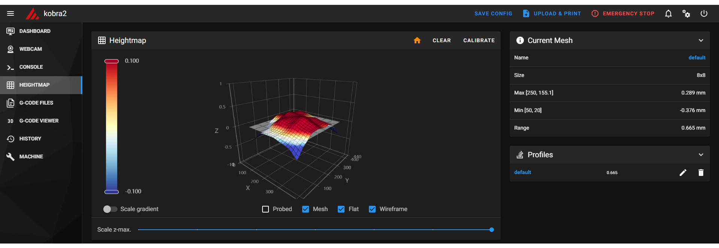Image resolution: width=719 pixels, height=248 pixels.
Task: Click the Scale z-max slider handle
Action: tap(492, 230)
